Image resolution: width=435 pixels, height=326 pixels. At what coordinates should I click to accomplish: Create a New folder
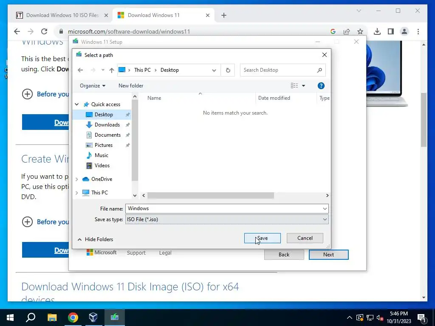point(131,86)
